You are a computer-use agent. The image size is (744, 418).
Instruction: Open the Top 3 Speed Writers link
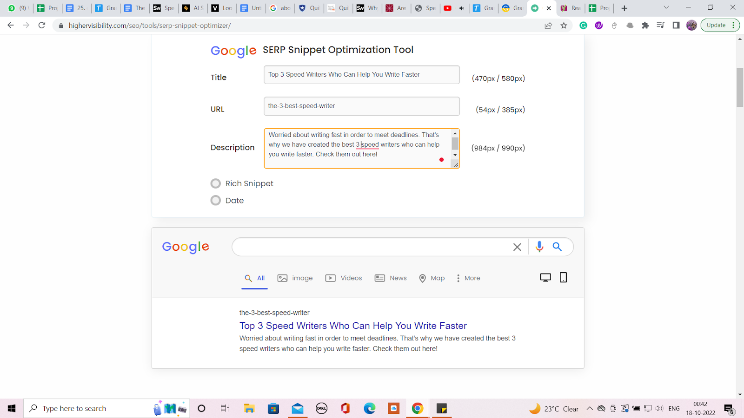coord(352,326)
